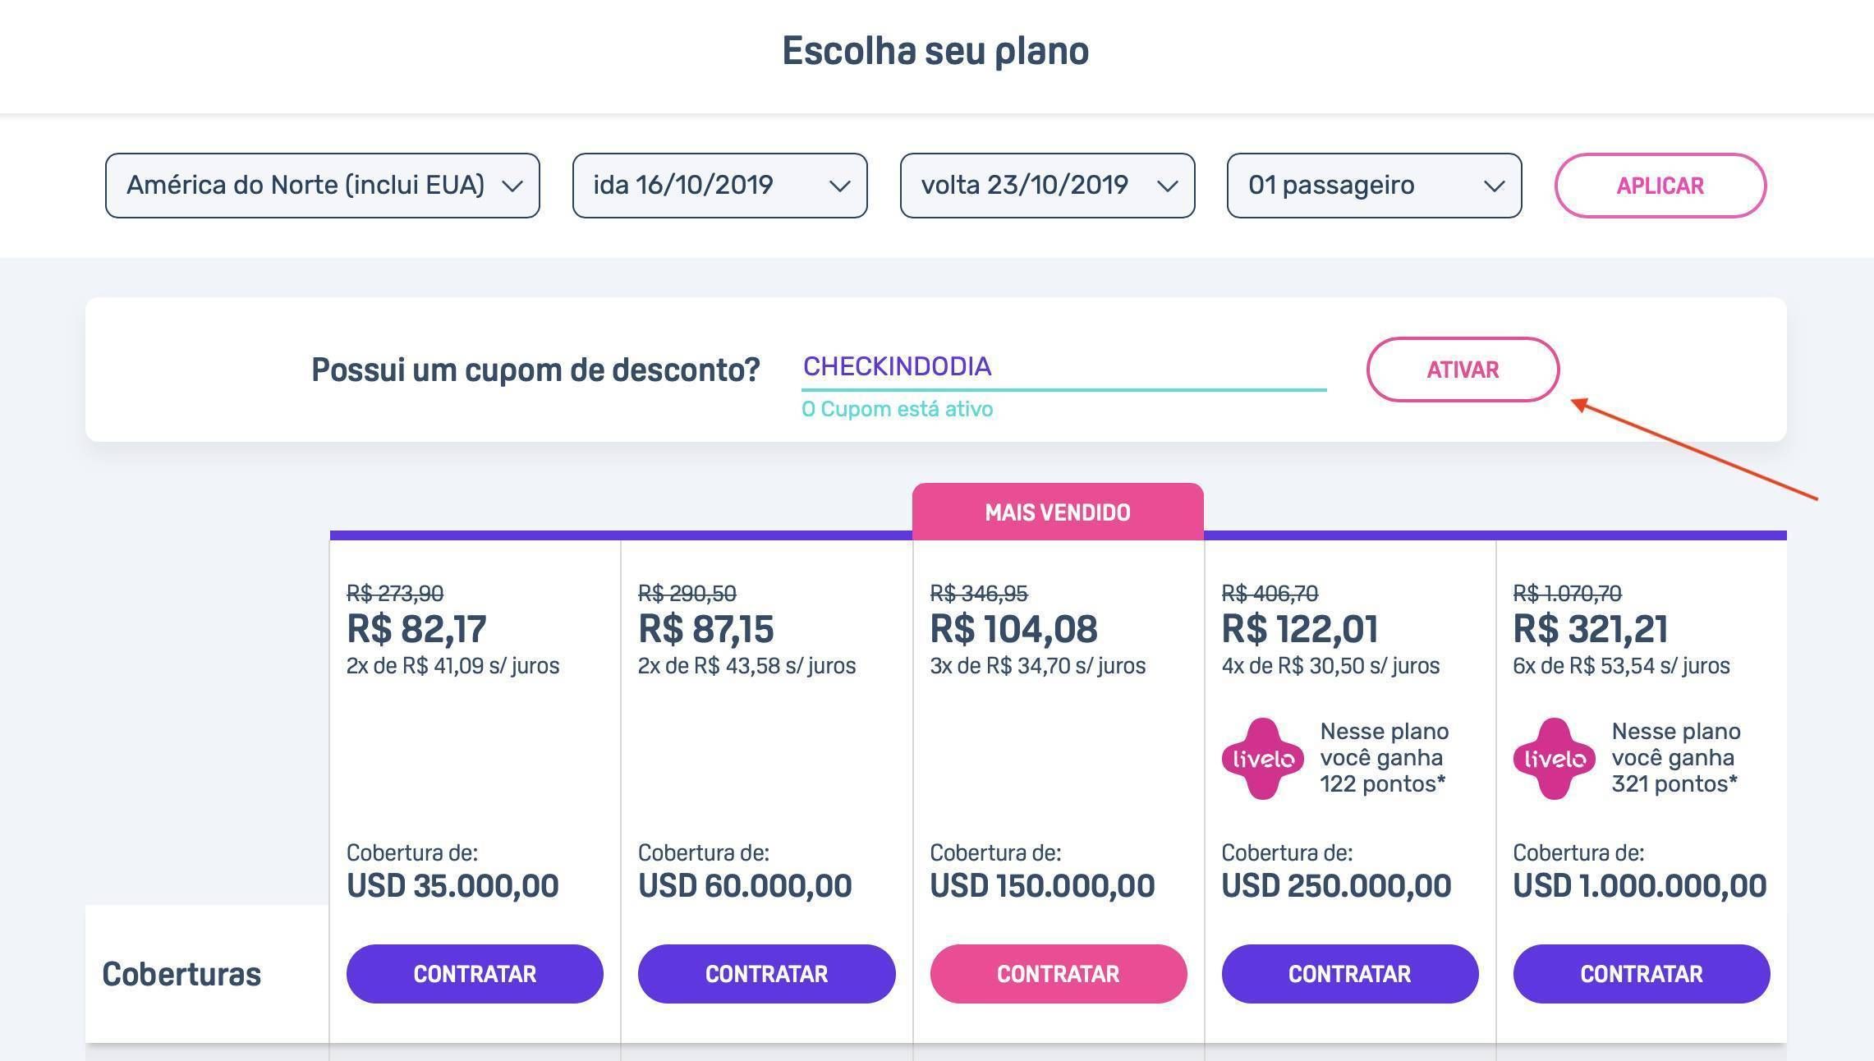Select the MAIS VENDIDO badge tab
Screen dimensions: 1874x1061
(x=1058, y=512)
